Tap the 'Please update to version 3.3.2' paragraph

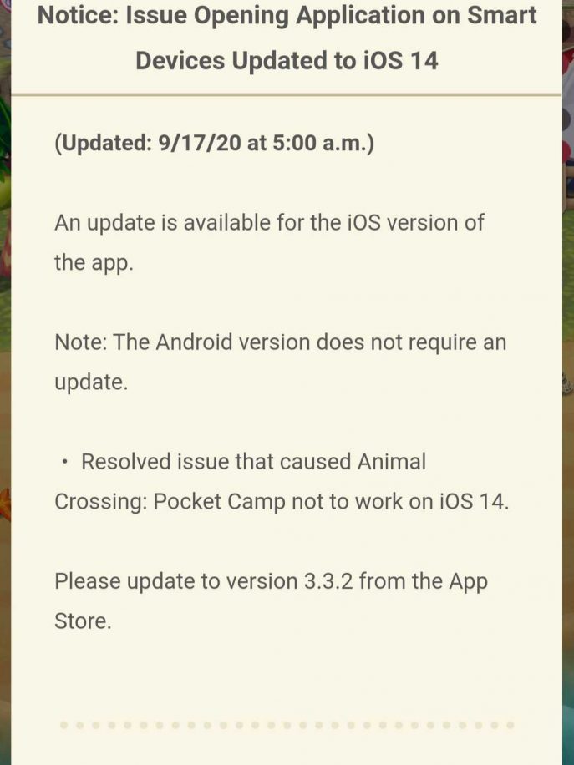[272, 601]
